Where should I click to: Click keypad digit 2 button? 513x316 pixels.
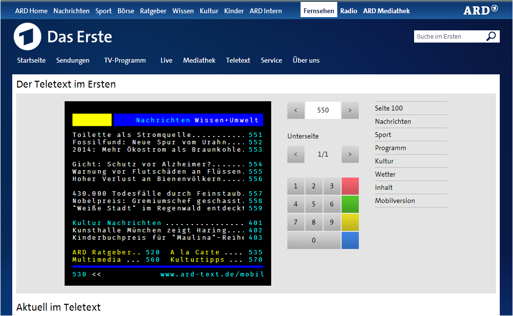(314, 186)
